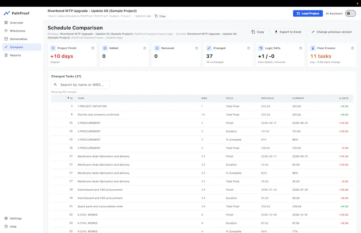Click the Removed card info icon
Viewport: 361px width, 233px height.
[197, 48]
